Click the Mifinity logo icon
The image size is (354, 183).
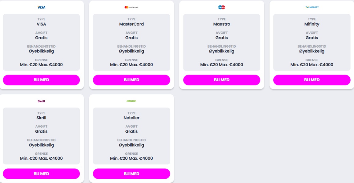312,7
